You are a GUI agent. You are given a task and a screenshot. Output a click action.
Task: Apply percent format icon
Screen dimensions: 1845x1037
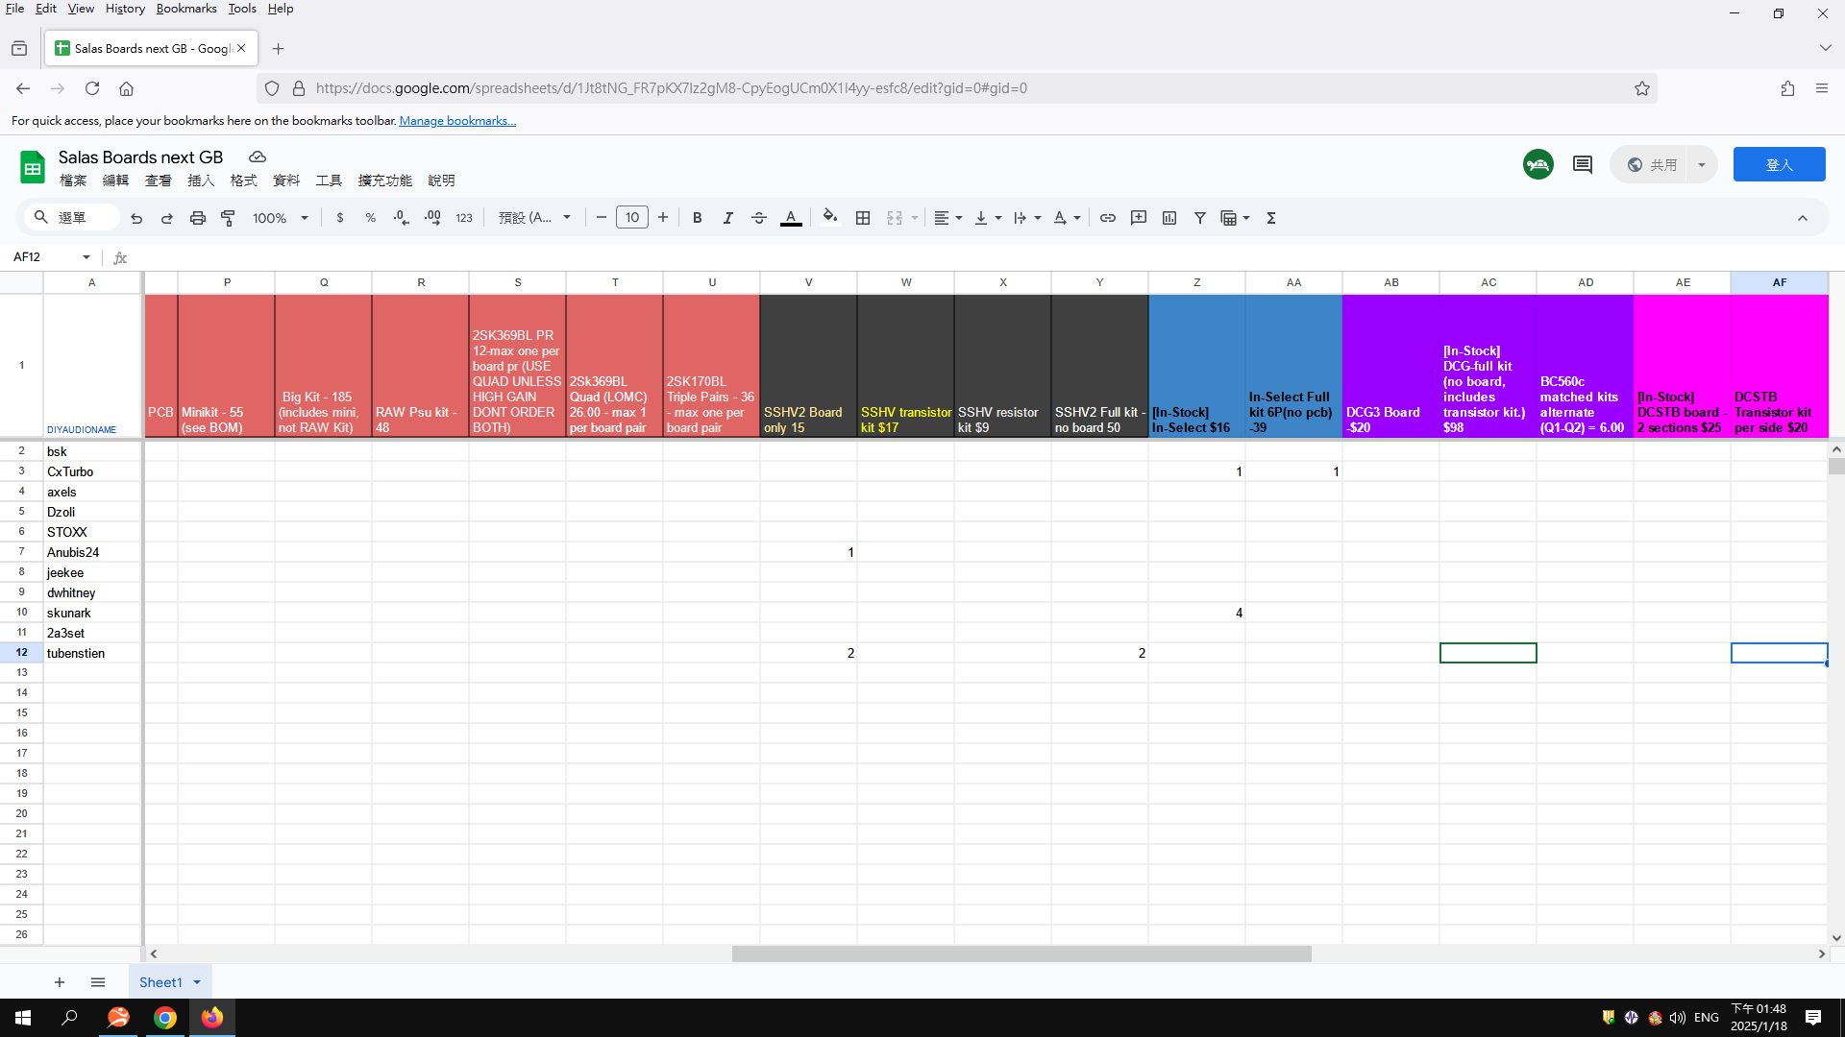pyautogui.click(x=371, y=218)
